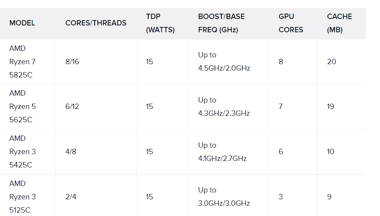Click the MODEL column header
The image size is (380, 216).
point(22,23)
